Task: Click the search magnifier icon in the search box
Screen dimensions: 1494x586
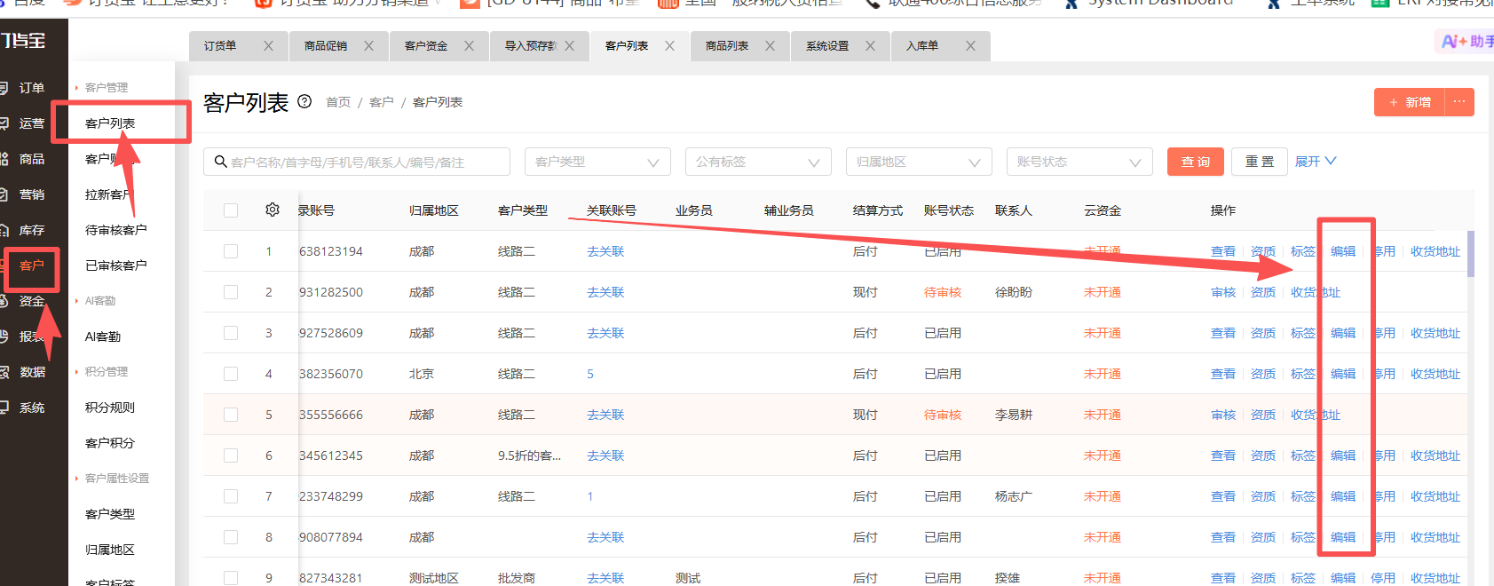Action: pyautogui.click(x=220, y=162)
